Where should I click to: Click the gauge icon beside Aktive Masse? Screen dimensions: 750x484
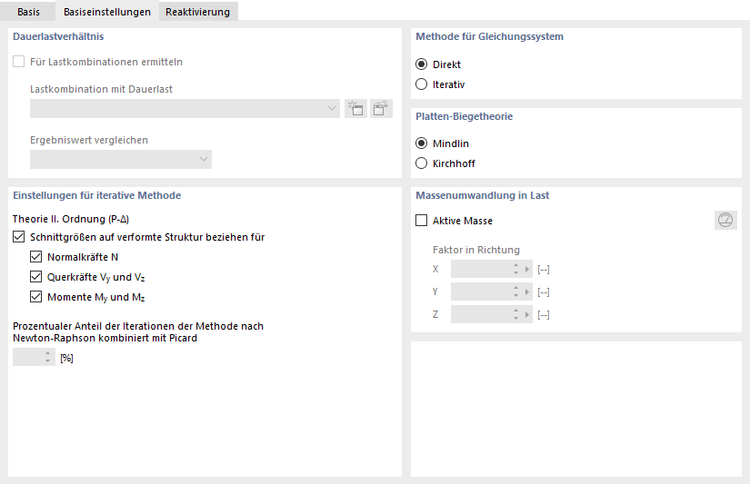[x=725, y=220]
